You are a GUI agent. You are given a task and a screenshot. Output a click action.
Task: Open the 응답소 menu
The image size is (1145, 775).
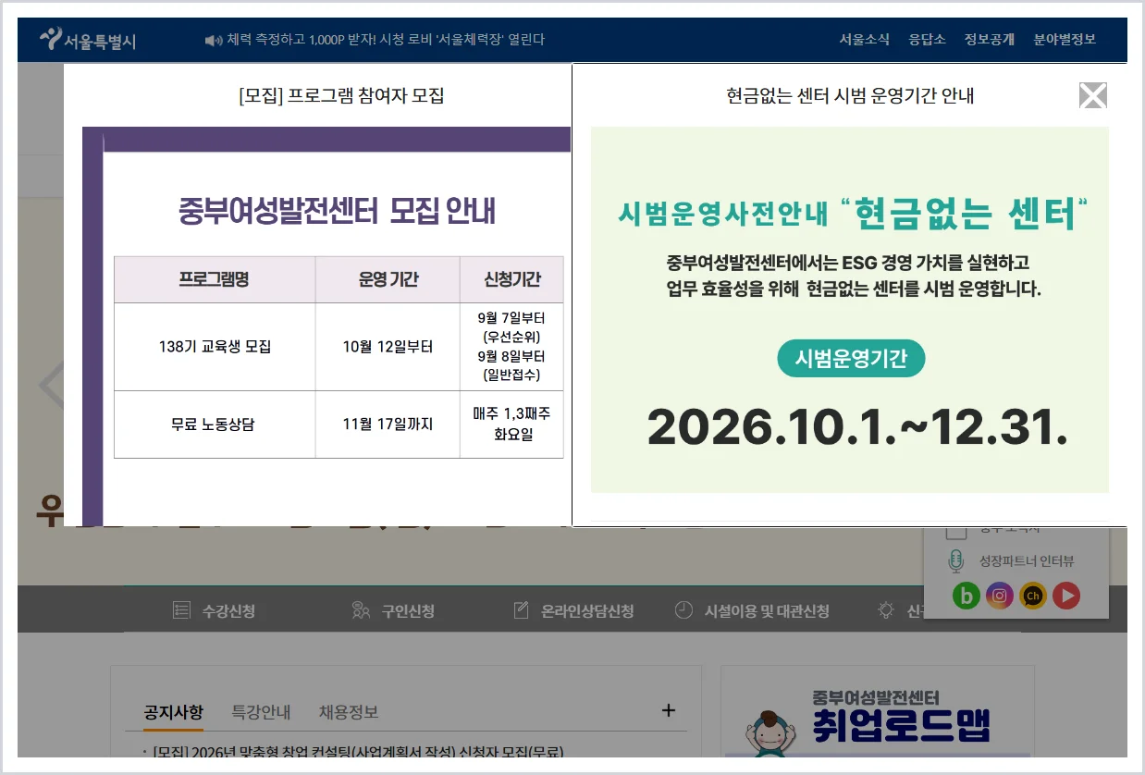927,40
